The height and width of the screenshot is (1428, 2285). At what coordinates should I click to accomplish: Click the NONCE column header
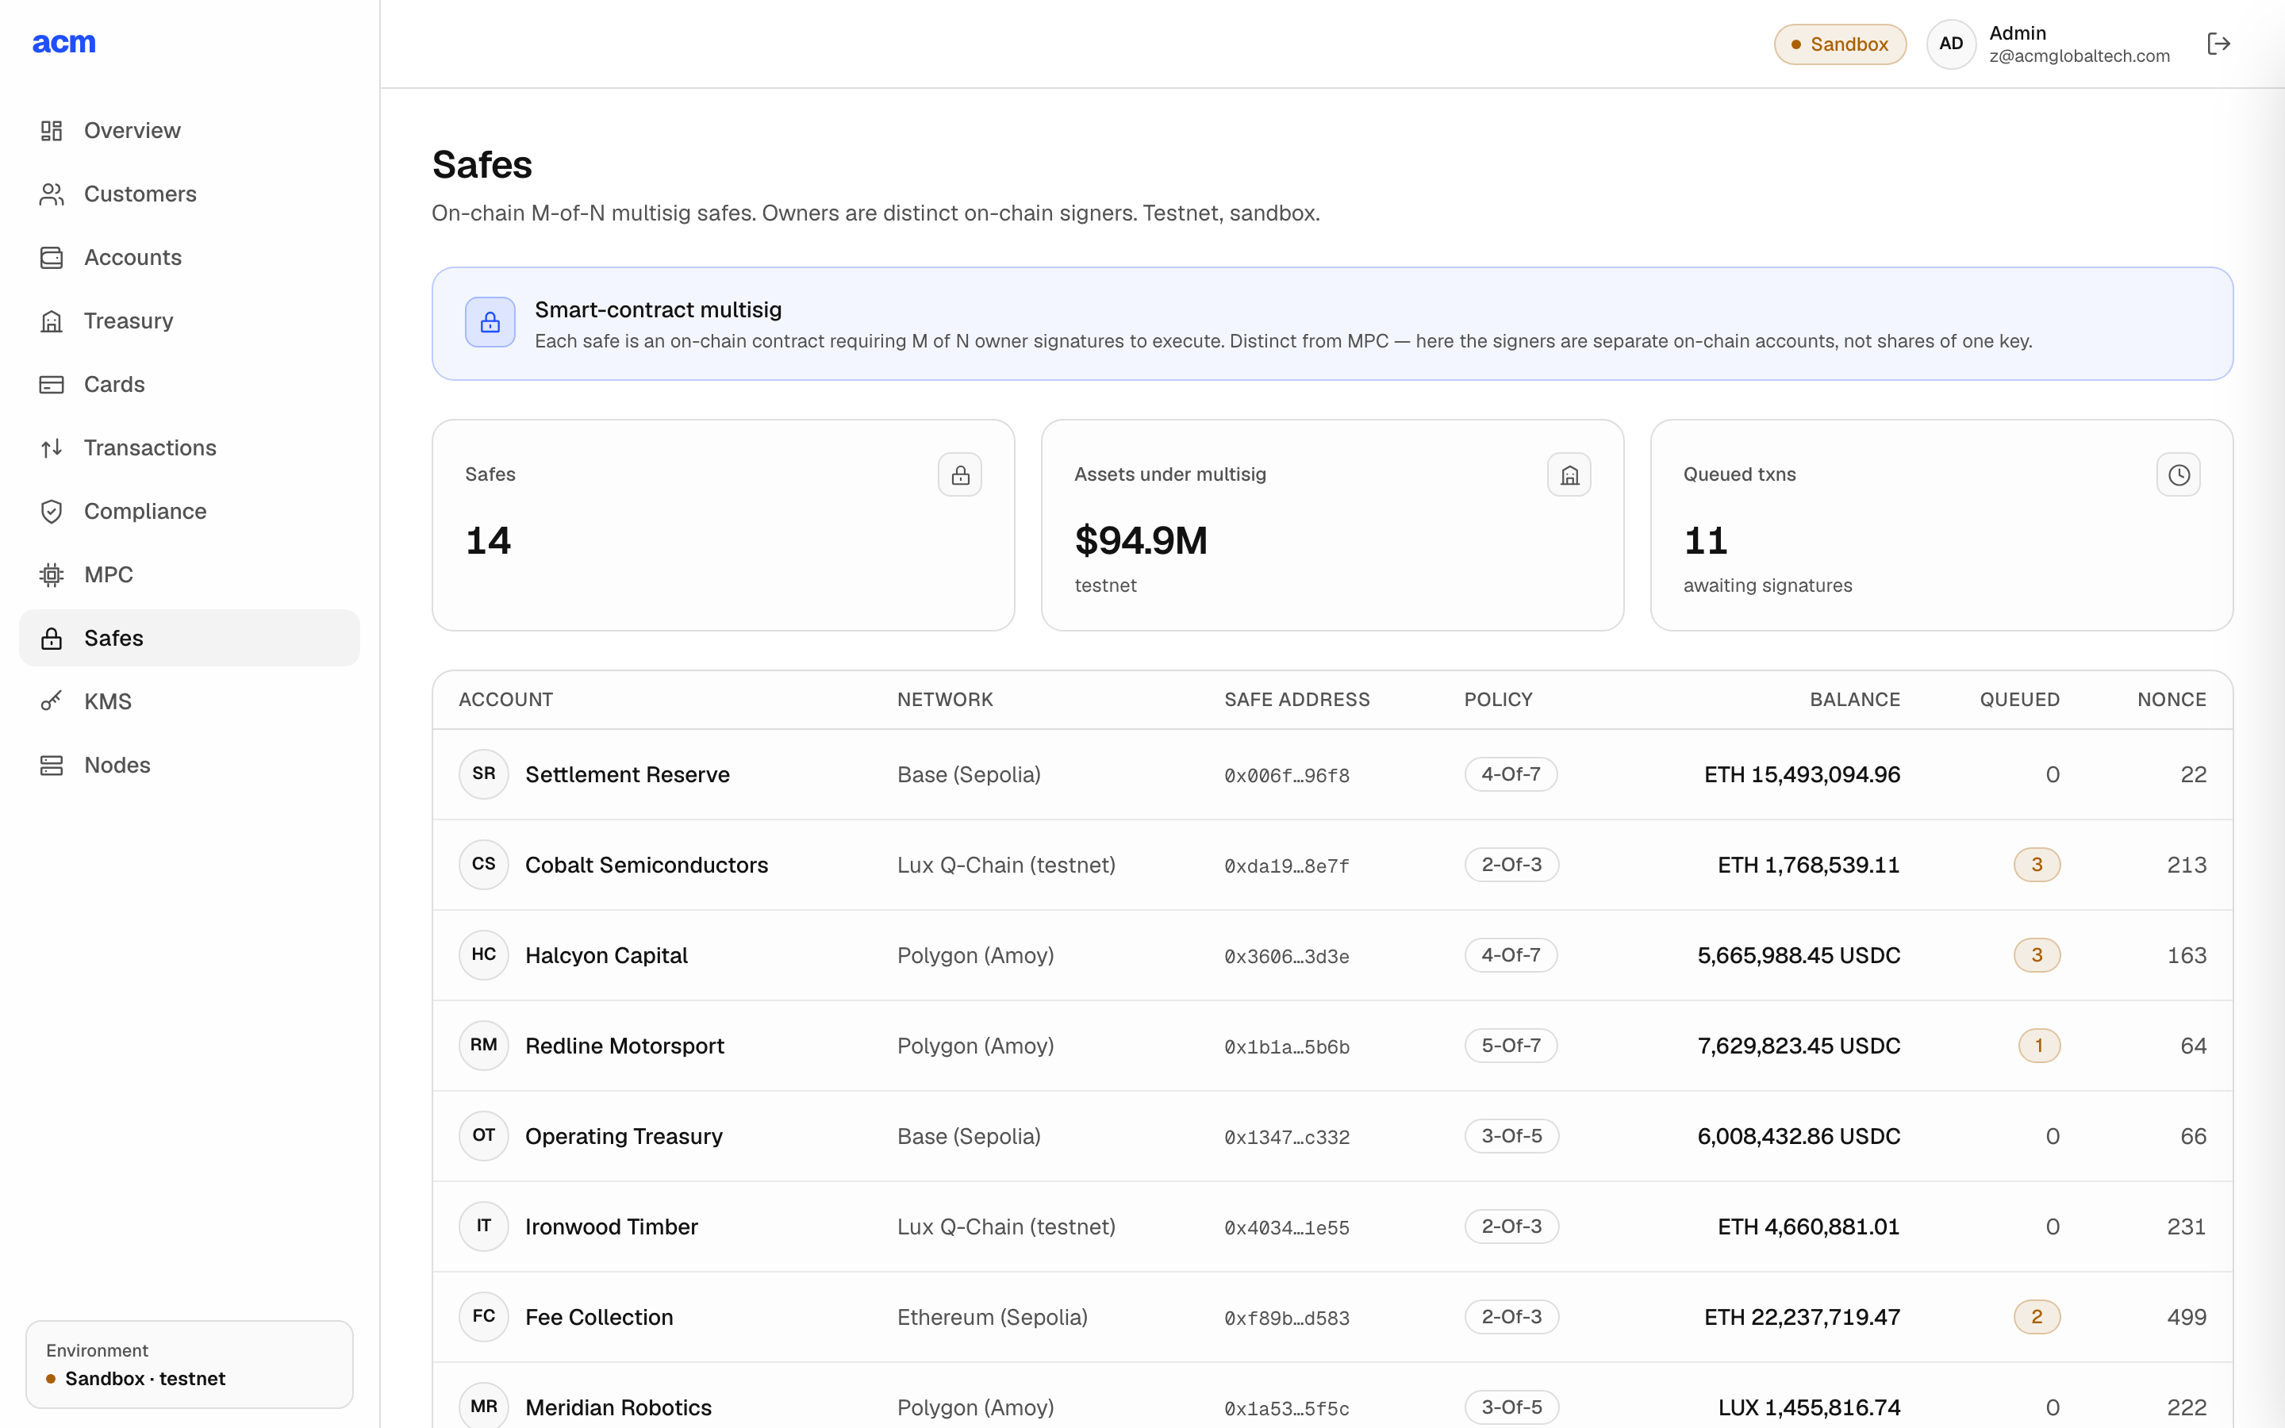(2172, 700)
